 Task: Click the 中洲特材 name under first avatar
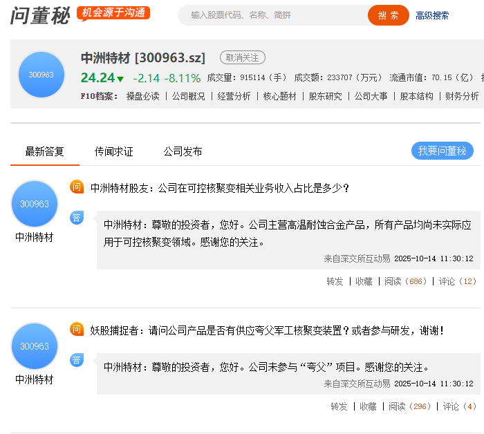pyautogui.click(x=35, y=237)
